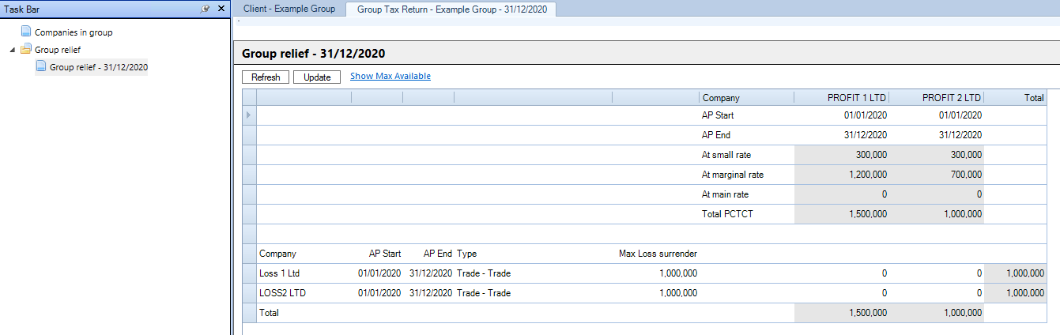Select the Group relief folder label
This screenshot has width=1060, height=335.
point(58,50)
